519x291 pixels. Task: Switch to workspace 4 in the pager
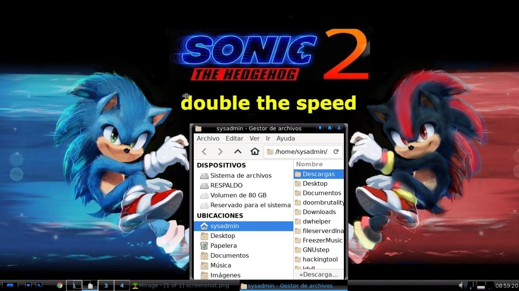[x=122, y=285]
